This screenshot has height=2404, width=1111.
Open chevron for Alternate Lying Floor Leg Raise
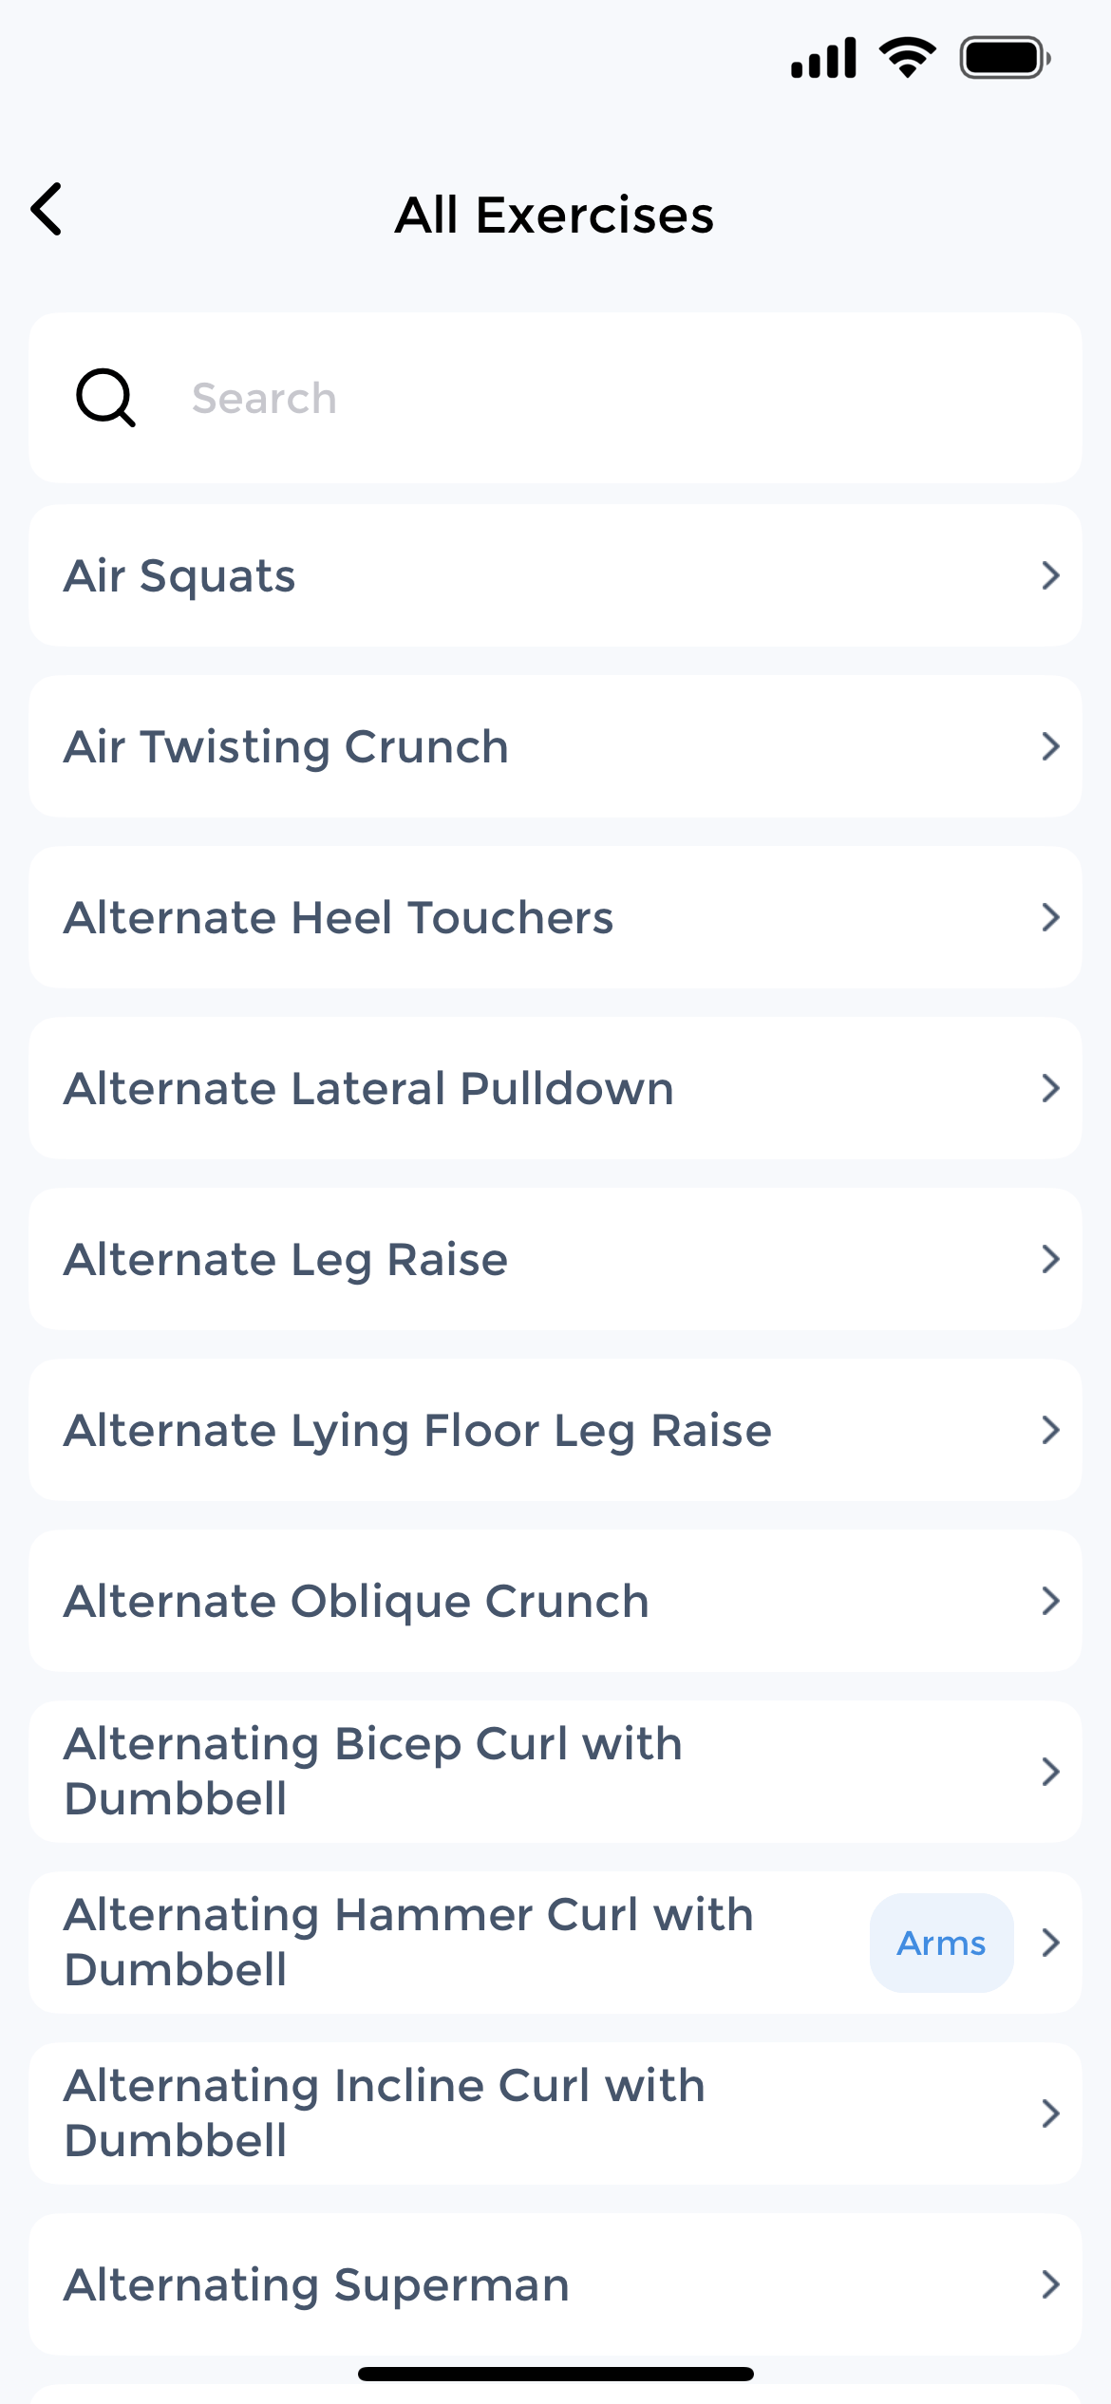pyautogui.click(x=1049, y=1430)
